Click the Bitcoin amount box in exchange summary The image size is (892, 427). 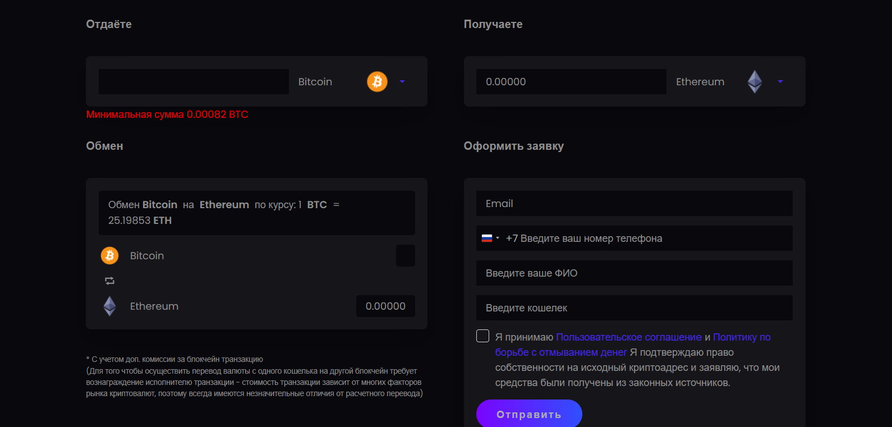tap(406, 255)
